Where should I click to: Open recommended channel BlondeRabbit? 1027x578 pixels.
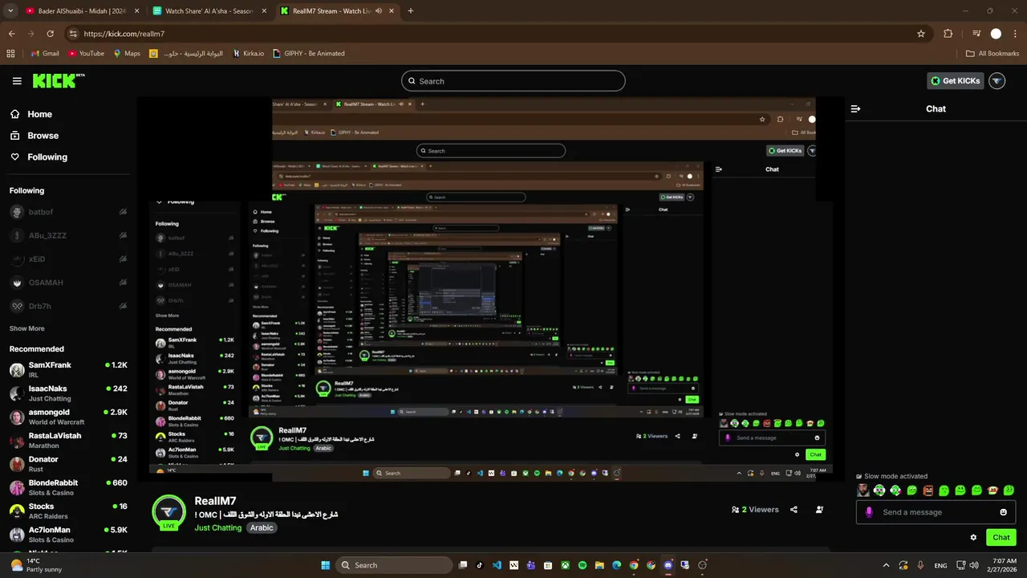68,487
